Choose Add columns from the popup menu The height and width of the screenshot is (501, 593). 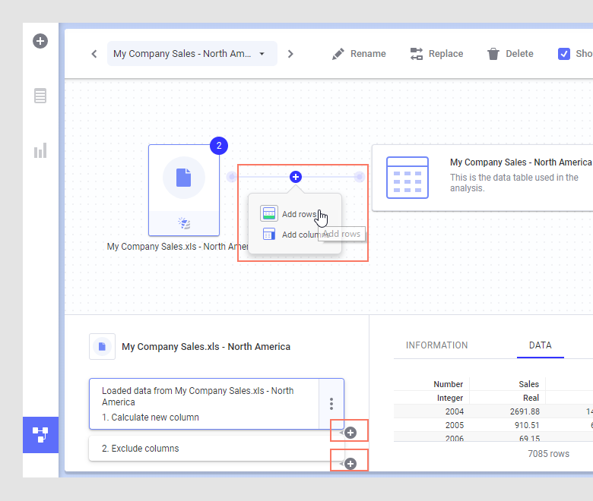coord(294,235)
